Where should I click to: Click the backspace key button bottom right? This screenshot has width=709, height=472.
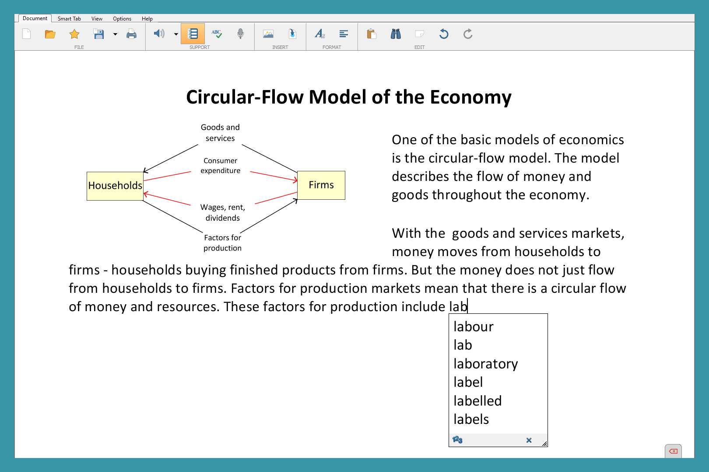[673, 451]
